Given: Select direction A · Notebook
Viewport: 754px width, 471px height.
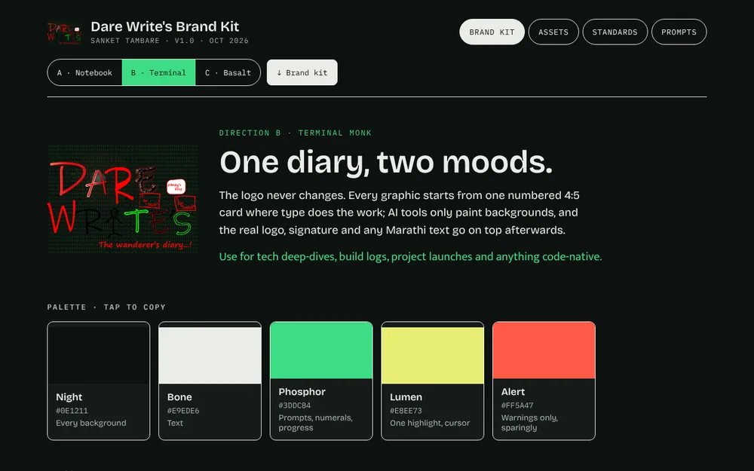Looking at the screenshot, I should [84, 72].
